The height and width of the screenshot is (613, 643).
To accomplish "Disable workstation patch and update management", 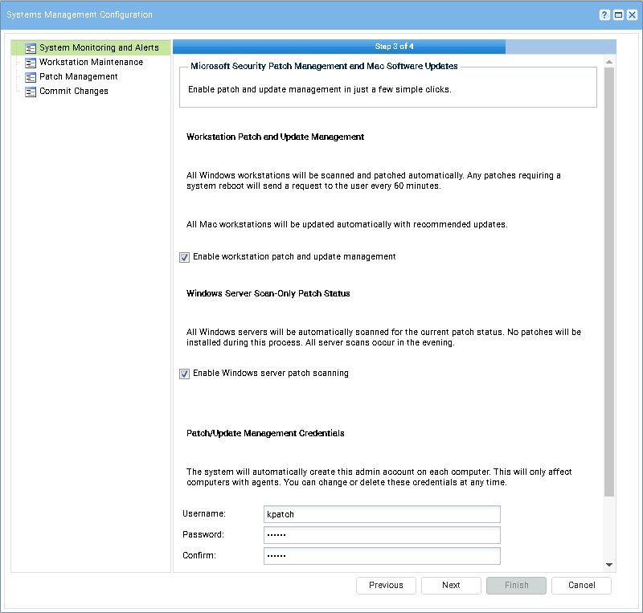I will [x=185, y=257].
